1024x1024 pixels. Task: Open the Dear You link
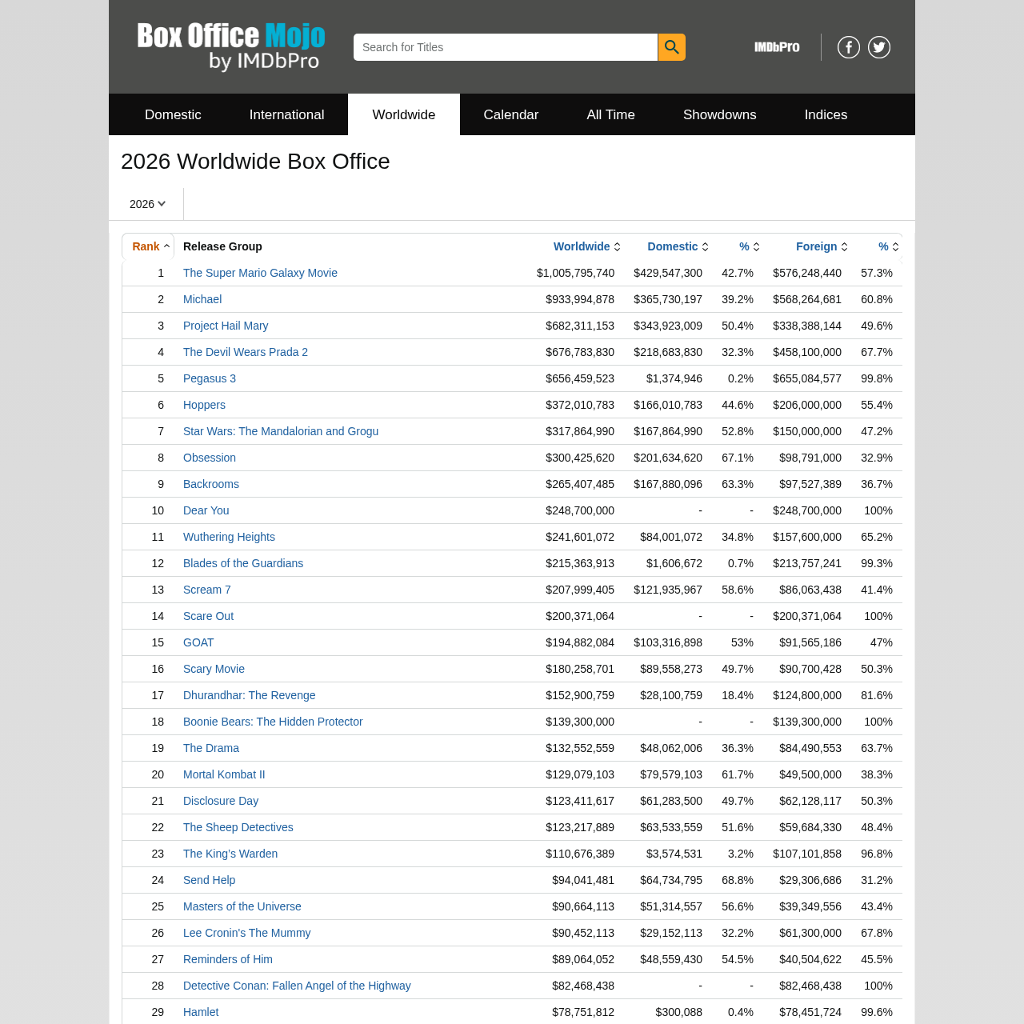click(x=206, y=510)
